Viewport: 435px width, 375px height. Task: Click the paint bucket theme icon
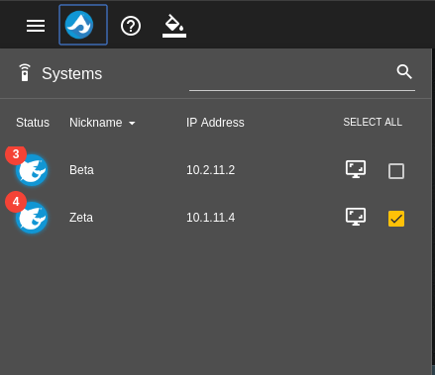coord(174,26)
